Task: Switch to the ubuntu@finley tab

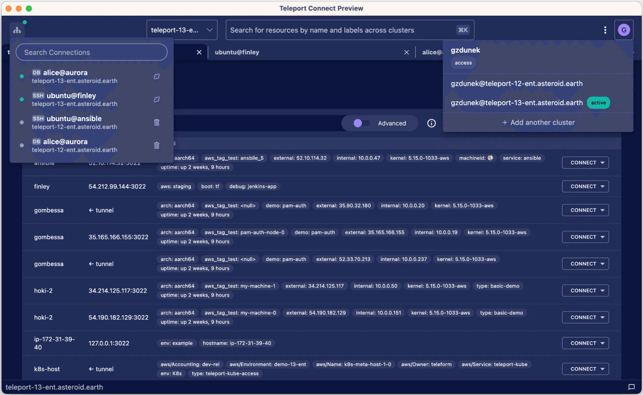Action: (237, 52)
